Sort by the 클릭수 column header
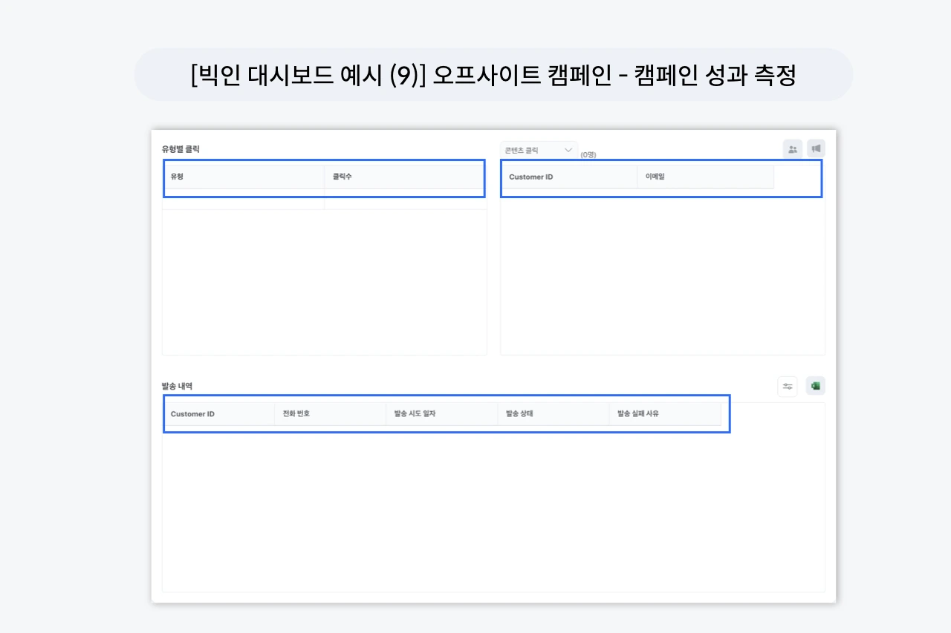This screenshot has width=951, height=633. click(341, 177)
